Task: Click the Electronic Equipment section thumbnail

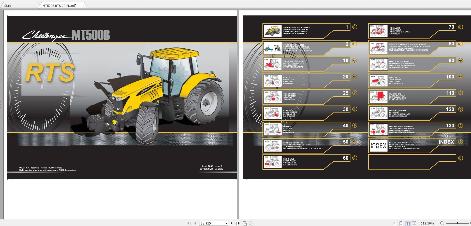Action: pyautogui.click(x=378, y=64)
